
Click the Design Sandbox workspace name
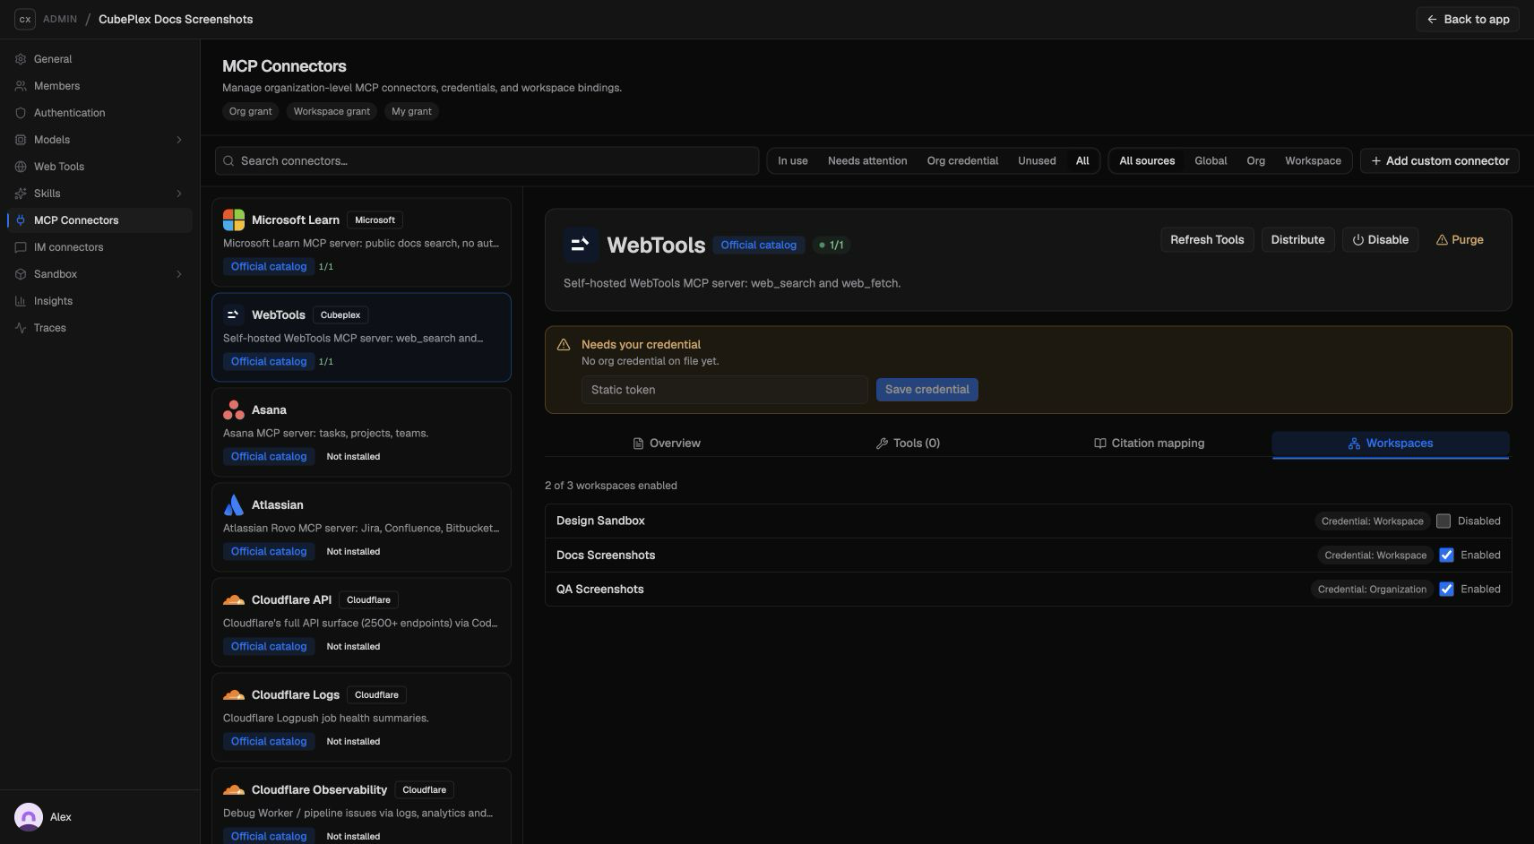[x=600, y=521]
